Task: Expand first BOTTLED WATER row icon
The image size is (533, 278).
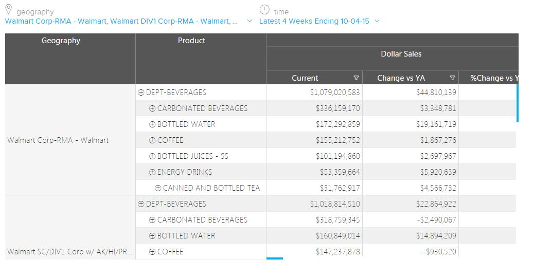Action: tap(152, 124)
